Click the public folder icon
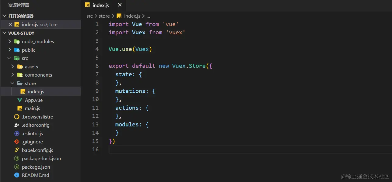This screenshot has width=392, height=182. pos(17,50)
